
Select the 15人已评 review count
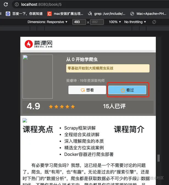114,106
